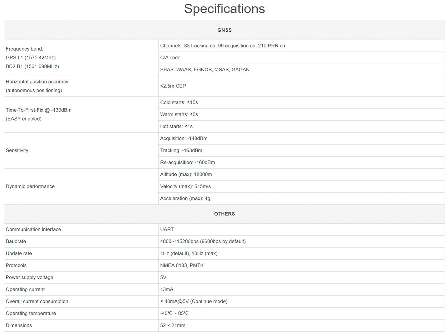Screen dimensions: 447x335
Task: Click the Specifications heading
Action: click(x=224, y=9)
